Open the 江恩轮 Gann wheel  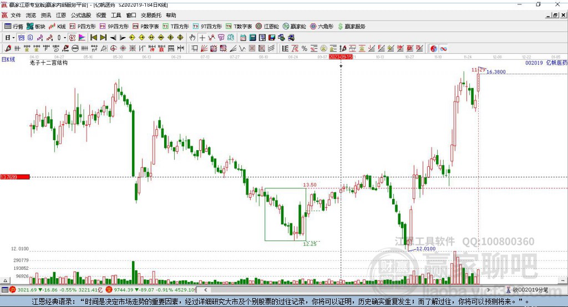point(267,27)
